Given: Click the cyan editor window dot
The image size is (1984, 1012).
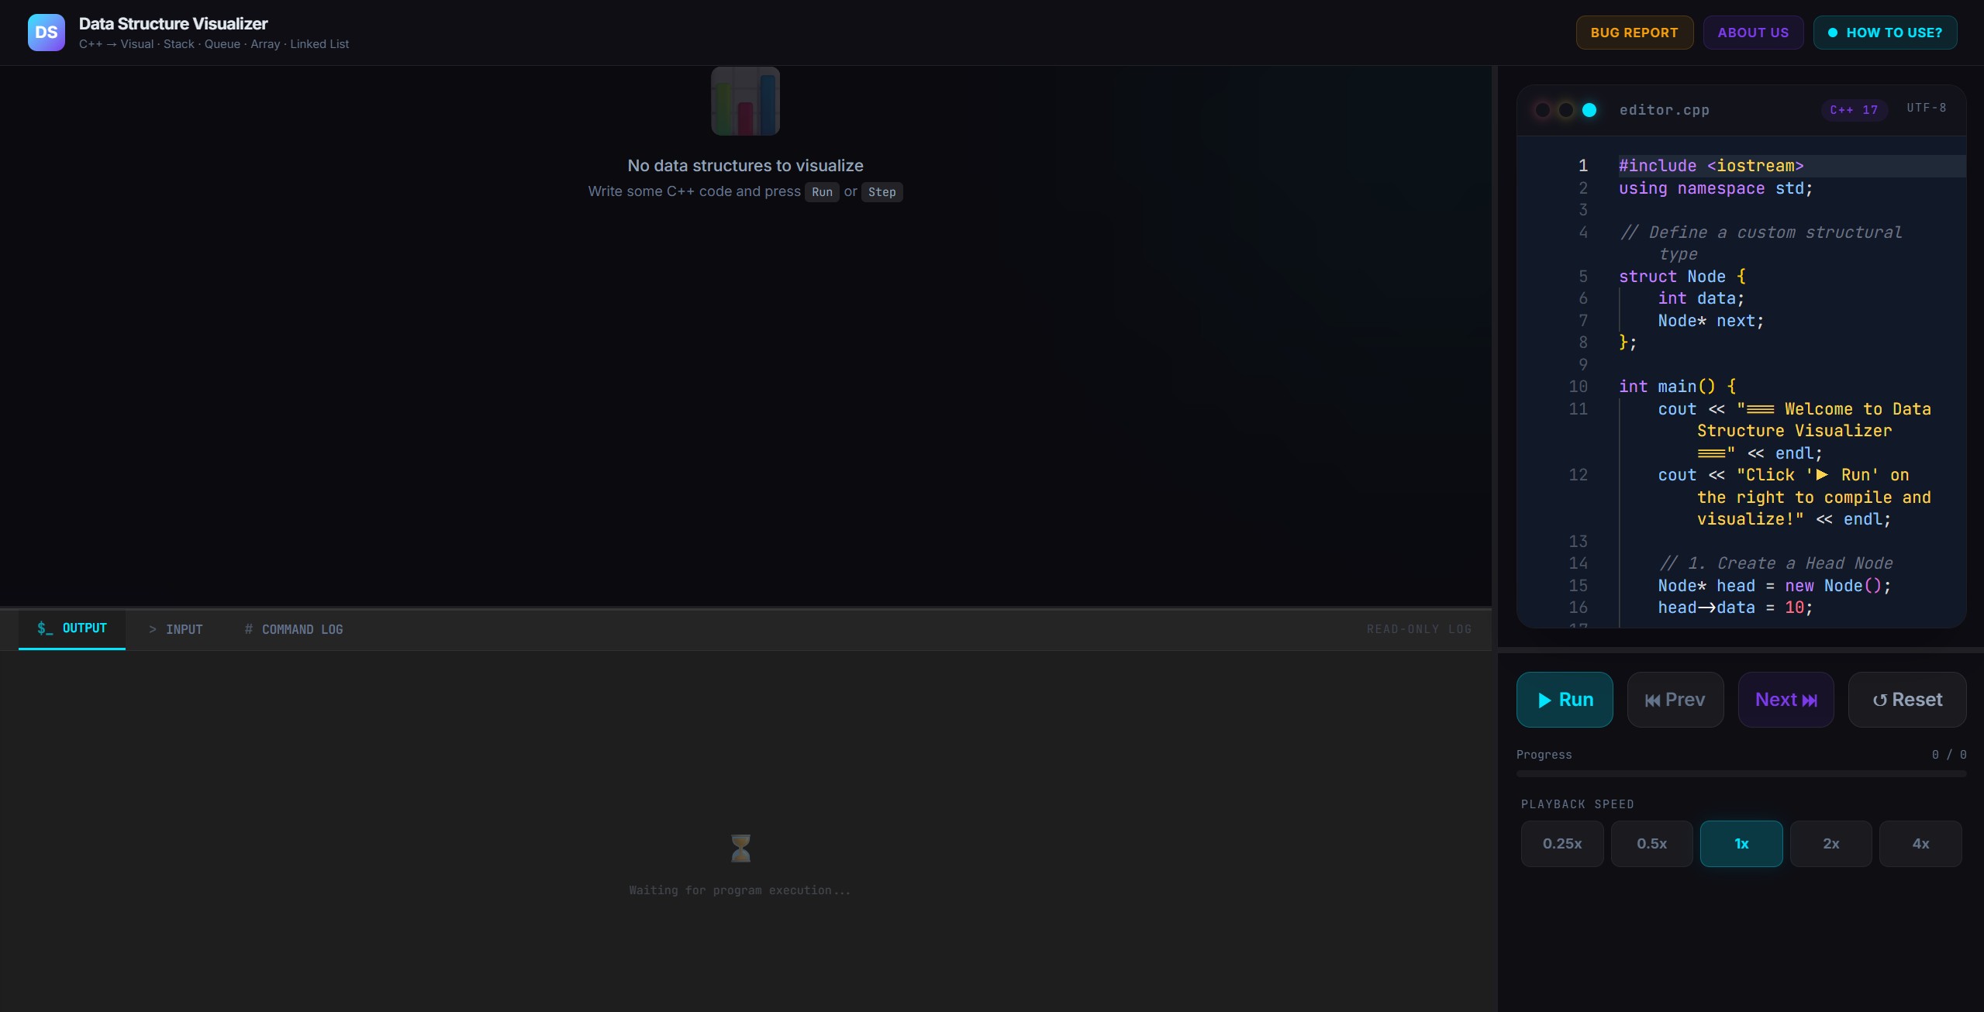Looking at the screenshot, I should click(x=1589, y=110).
